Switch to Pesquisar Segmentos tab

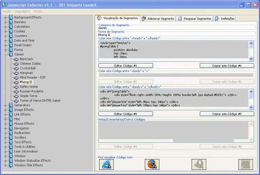195,19
